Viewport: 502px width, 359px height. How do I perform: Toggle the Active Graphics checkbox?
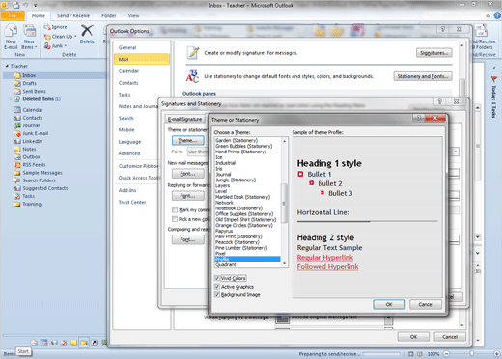click(217, 287)
